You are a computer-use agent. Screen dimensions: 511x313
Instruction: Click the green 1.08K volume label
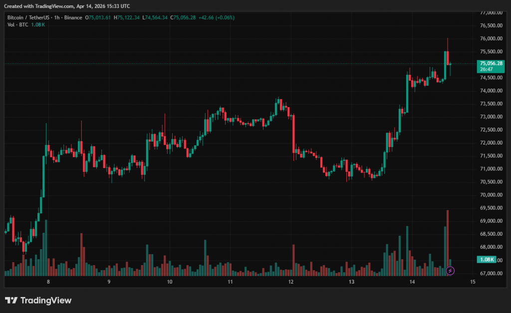(x=486, y=260)
